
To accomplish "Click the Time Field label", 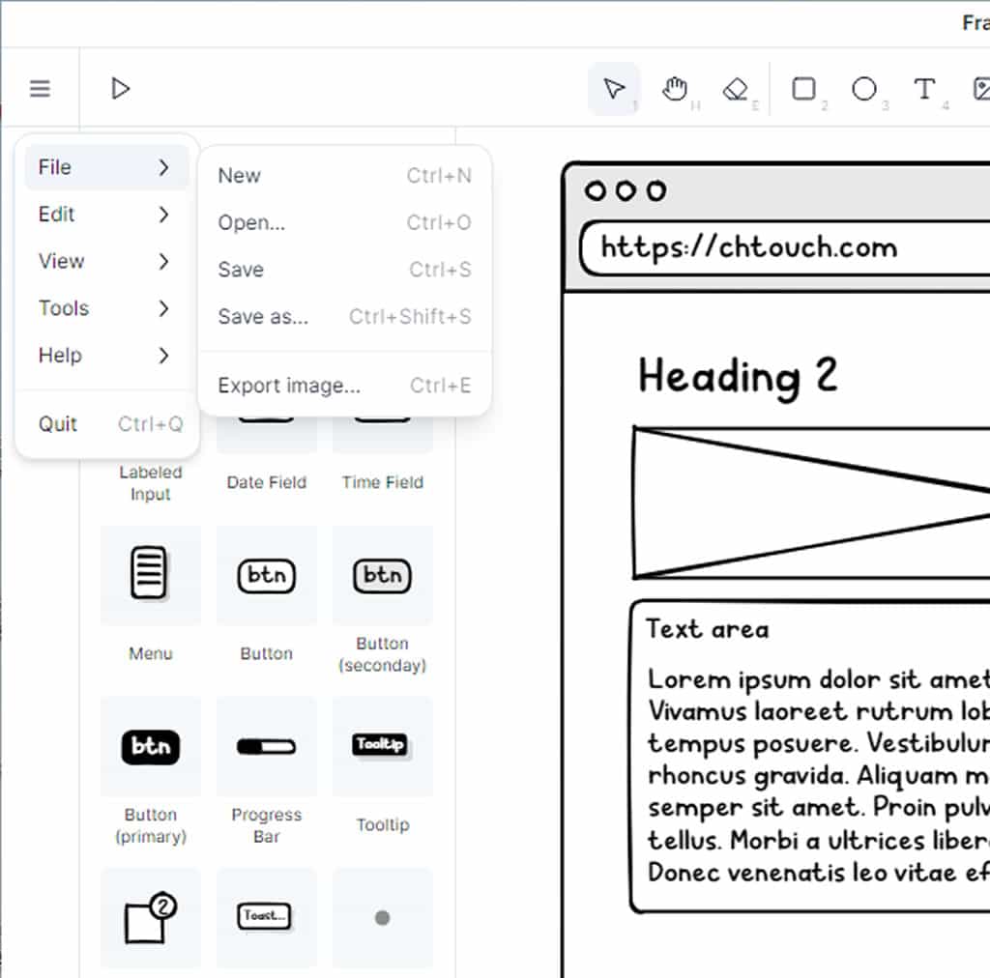I will [383, 482].
